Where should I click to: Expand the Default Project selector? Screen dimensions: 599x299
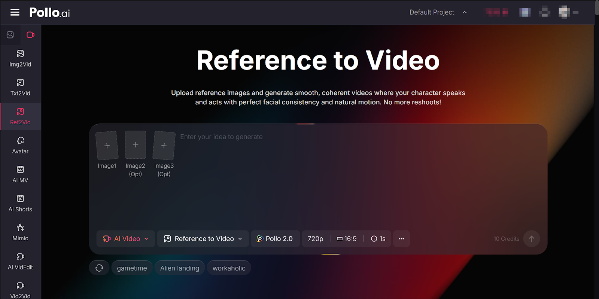(x=438, y=12)
